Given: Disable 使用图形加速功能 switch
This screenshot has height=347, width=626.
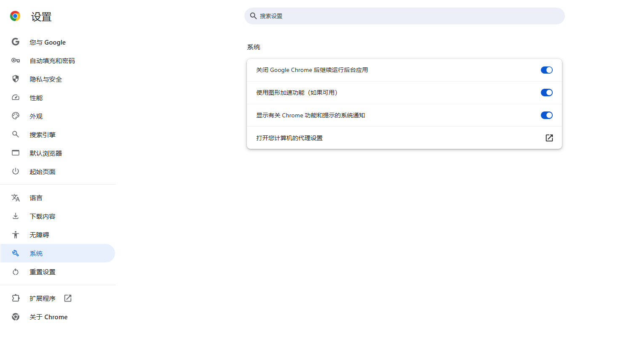Looking at the screenshot, I should click(x=547, y=93).
